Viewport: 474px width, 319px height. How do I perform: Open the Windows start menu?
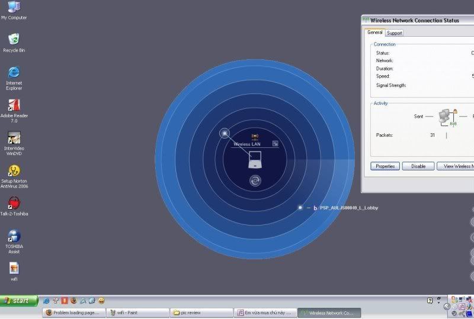click(x=19, y=301)
